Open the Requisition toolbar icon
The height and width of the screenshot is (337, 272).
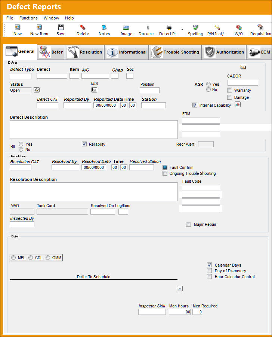pyautogui.click(x=260, y=27)
